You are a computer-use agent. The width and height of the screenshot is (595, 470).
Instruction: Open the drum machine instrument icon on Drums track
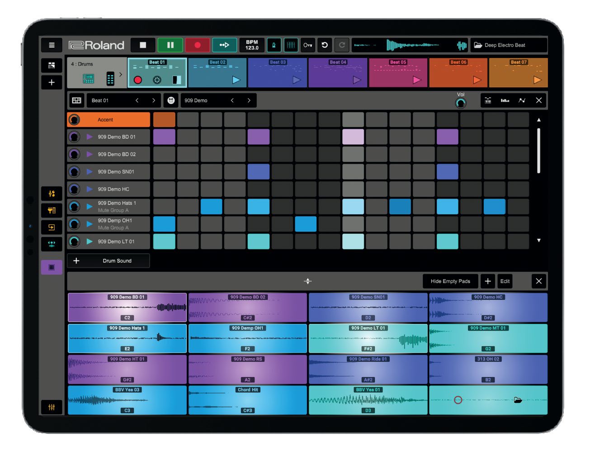point(89,79)
